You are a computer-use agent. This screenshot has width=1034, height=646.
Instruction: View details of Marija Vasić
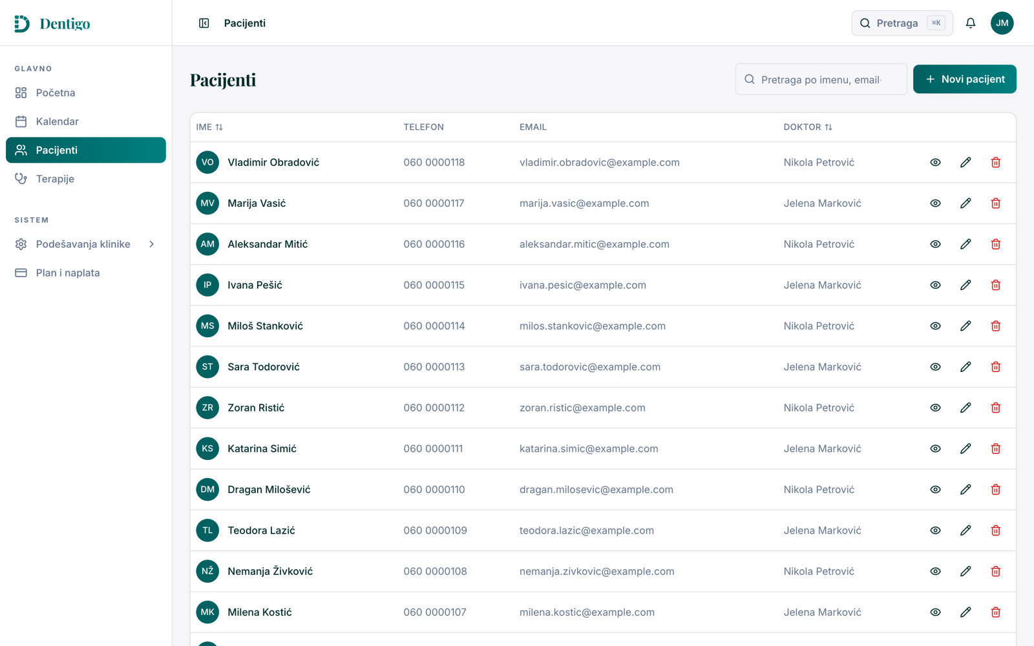(x=935, y=203)
